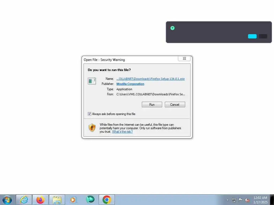Launch Internet Explorer from taskbar
This screenshot has width=274, height=205.
coord(24,200)
